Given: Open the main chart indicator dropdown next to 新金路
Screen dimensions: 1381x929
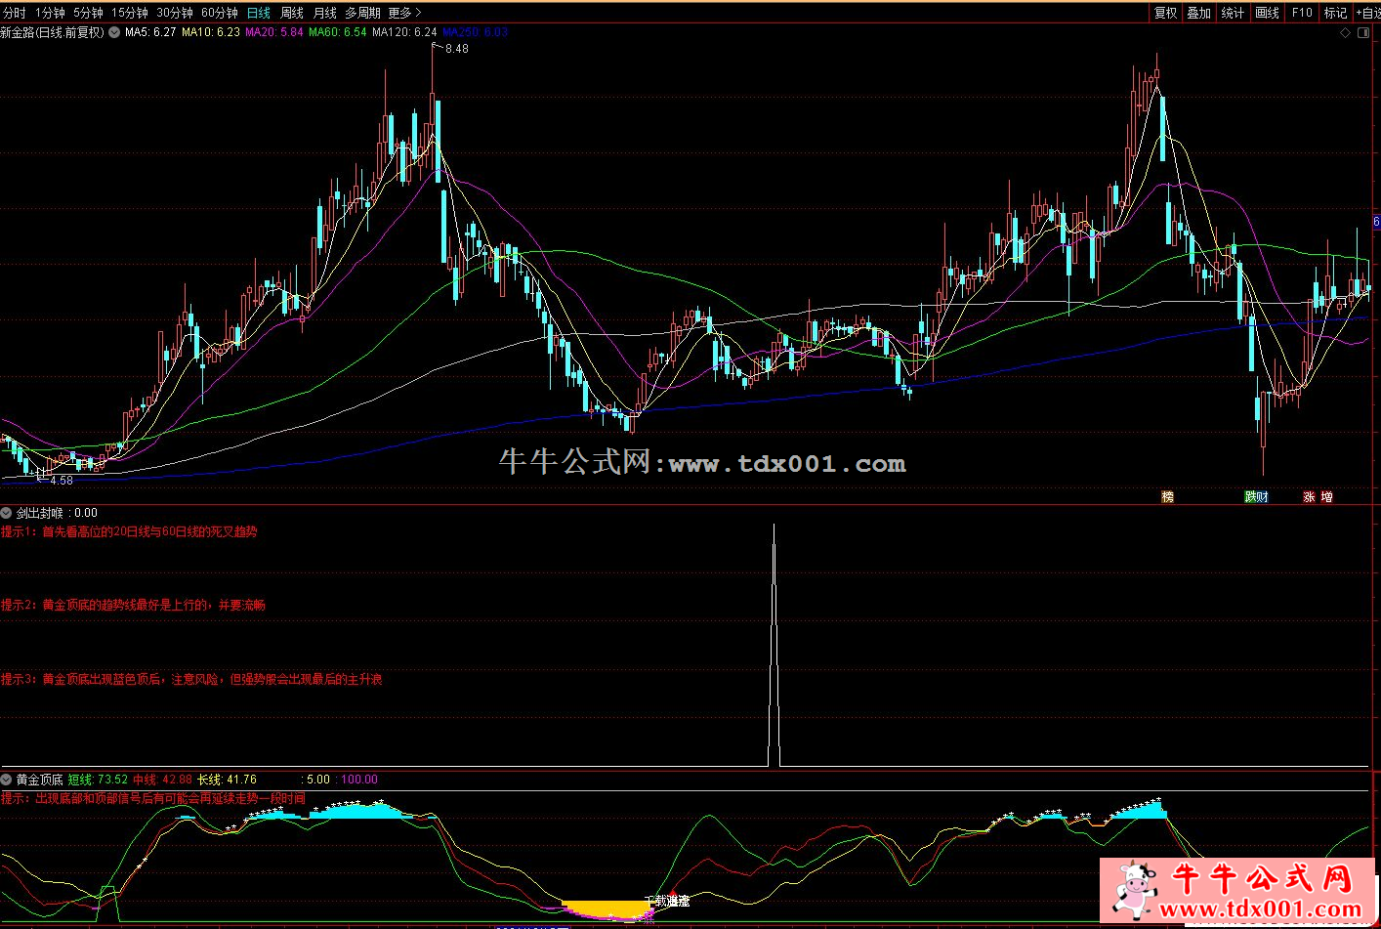Looking at the screenshot, I should (x=114, y=32).
